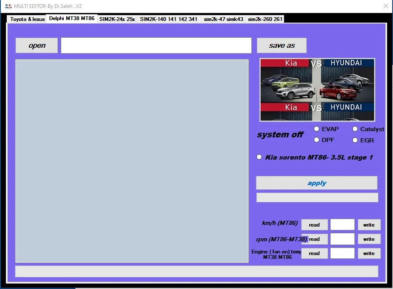Switch to the Toyota & lexus tab
Viewport: 393px width, 289px height.
26,18
